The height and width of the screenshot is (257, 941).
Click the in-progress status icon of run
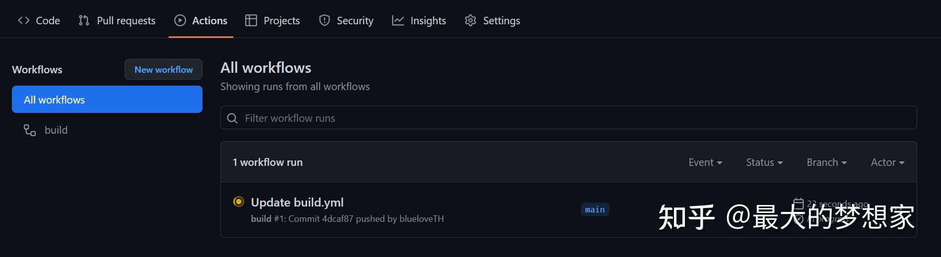[x=239, y=202]
